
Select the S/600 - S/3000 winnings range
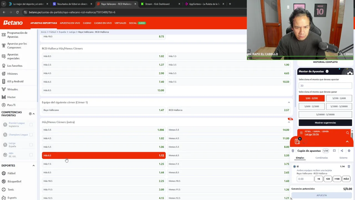311,106
